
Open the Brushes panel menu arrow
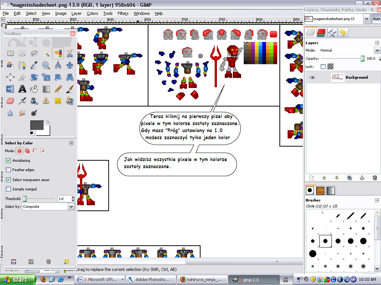pyautogui.click(x=377, y=200)
